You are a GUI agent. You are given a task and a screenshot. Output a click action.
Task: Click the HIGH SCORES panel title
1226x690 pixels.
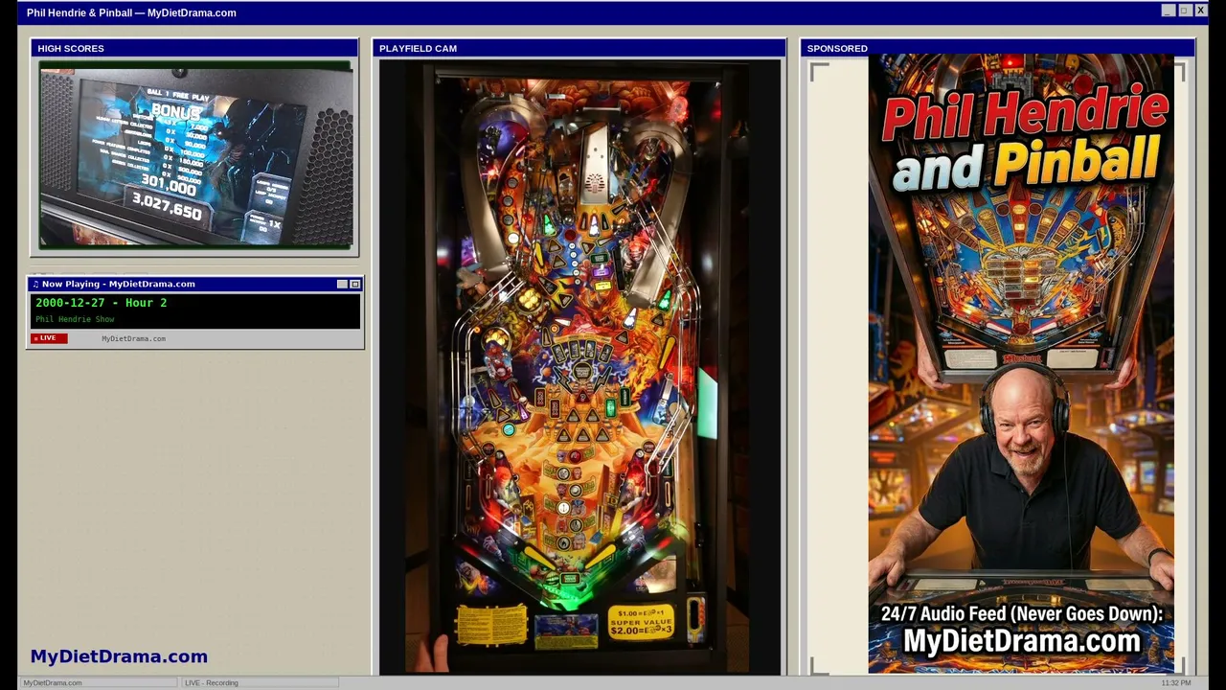point(71,48)
